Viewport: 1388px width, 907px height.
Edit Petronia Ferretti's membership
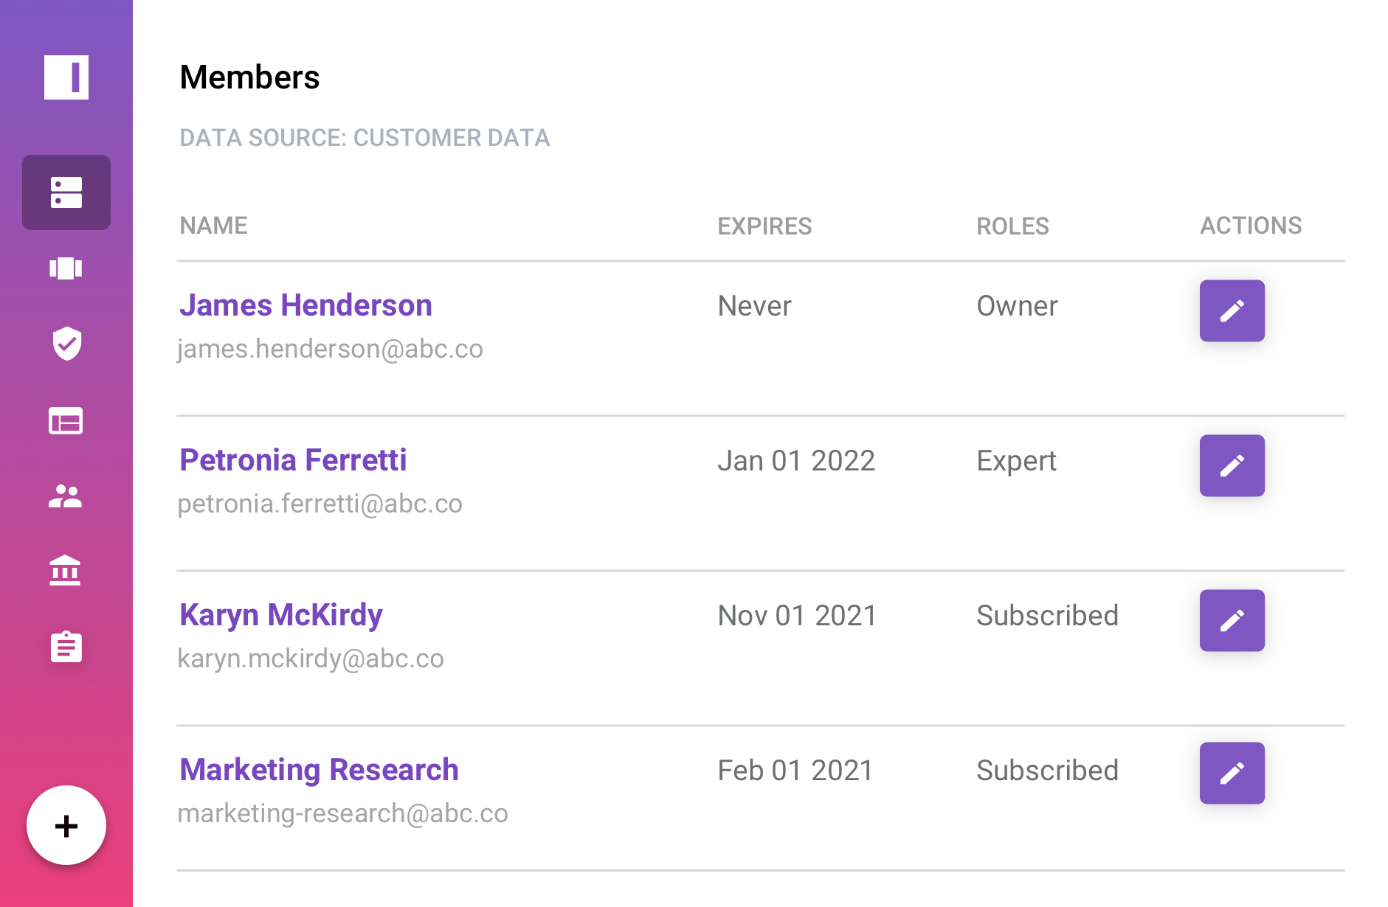coord(1232,465)
